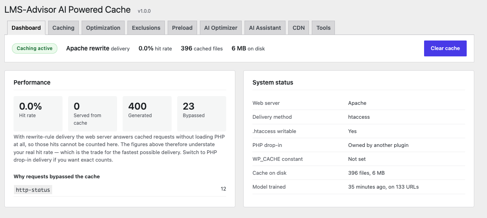The width and height of the screenshot is (487, 218).
Task: Click the http-status count 12
Action: [x=223, y=189]
